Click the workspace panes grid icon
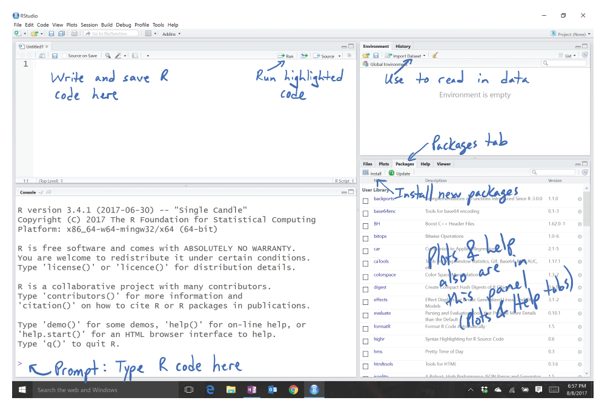596x409 pixels. pos(148,33)
